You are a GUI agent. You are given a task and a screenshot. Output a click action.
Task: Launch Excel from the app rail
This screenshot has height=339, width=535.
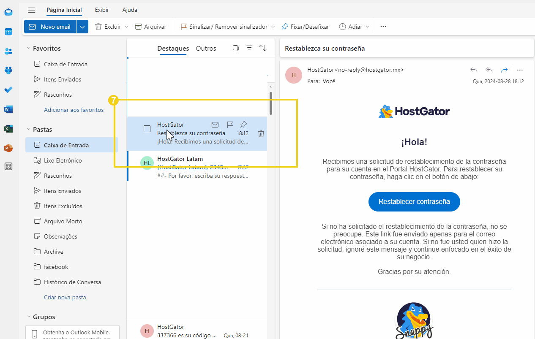[8, 129]
